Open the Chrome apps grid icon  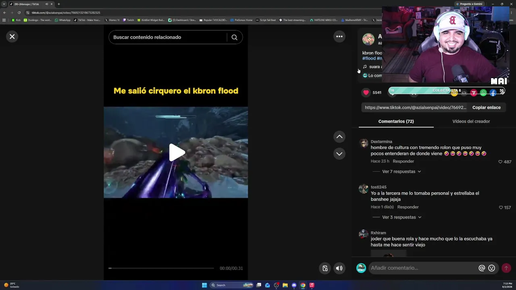point(4,20)
